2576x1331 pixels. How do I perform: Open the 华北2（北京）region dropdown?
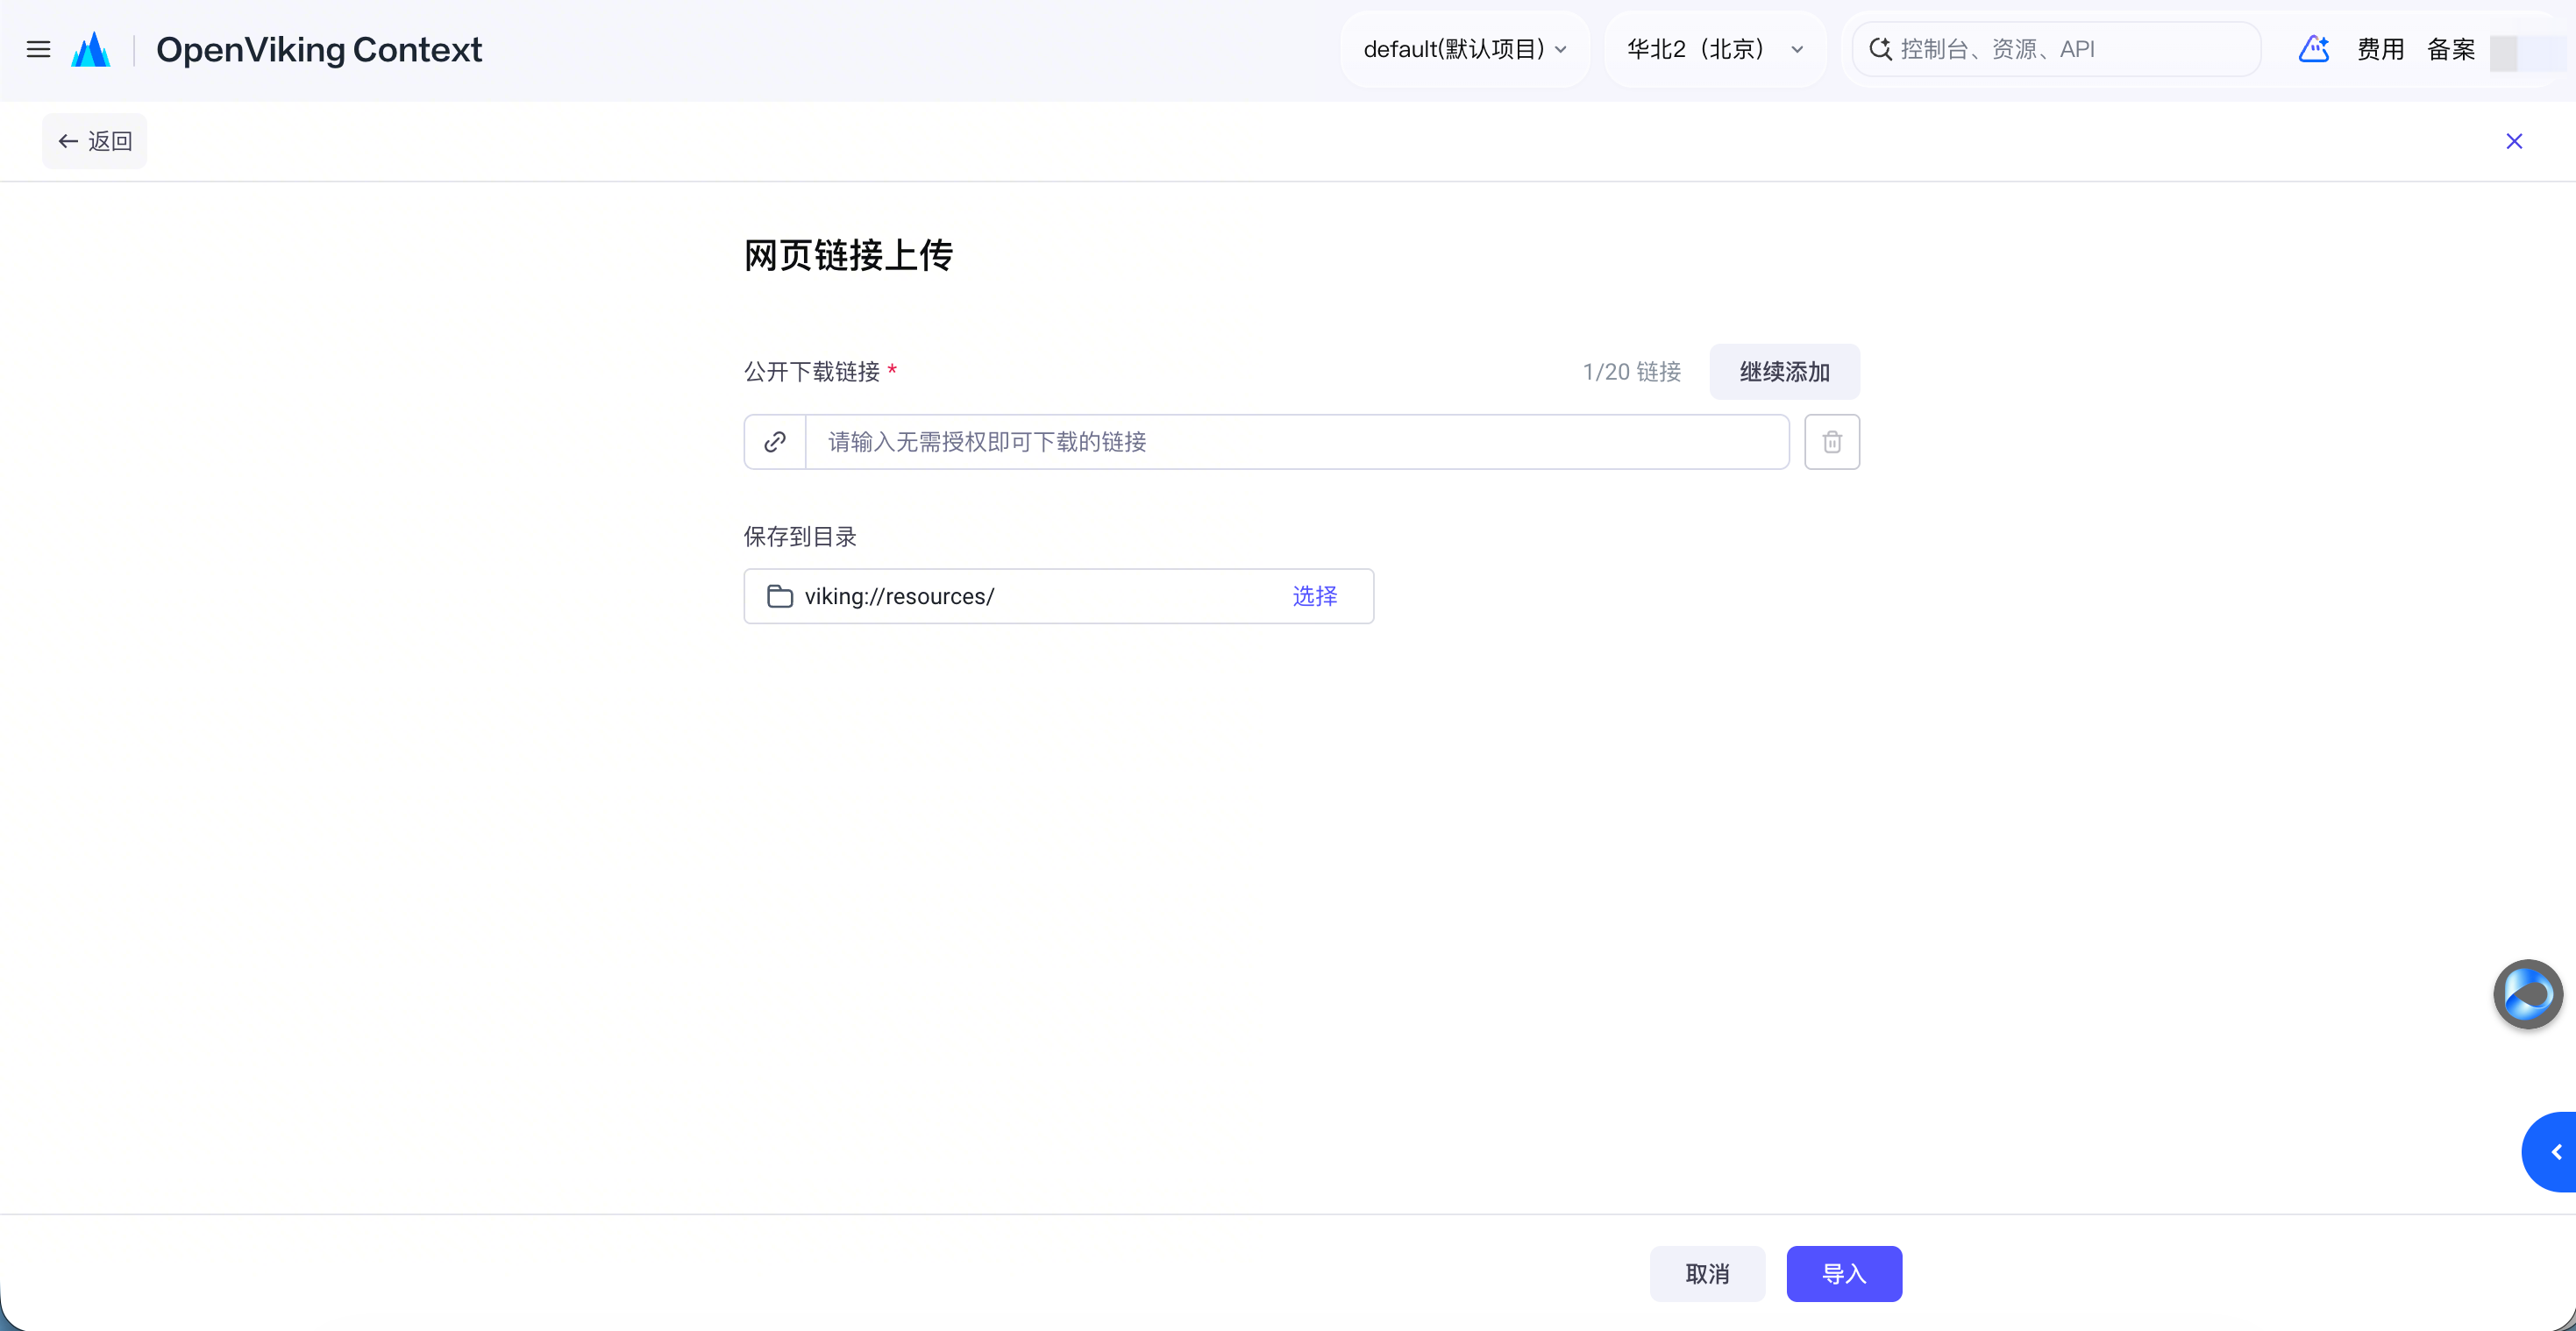(1716, 49)
